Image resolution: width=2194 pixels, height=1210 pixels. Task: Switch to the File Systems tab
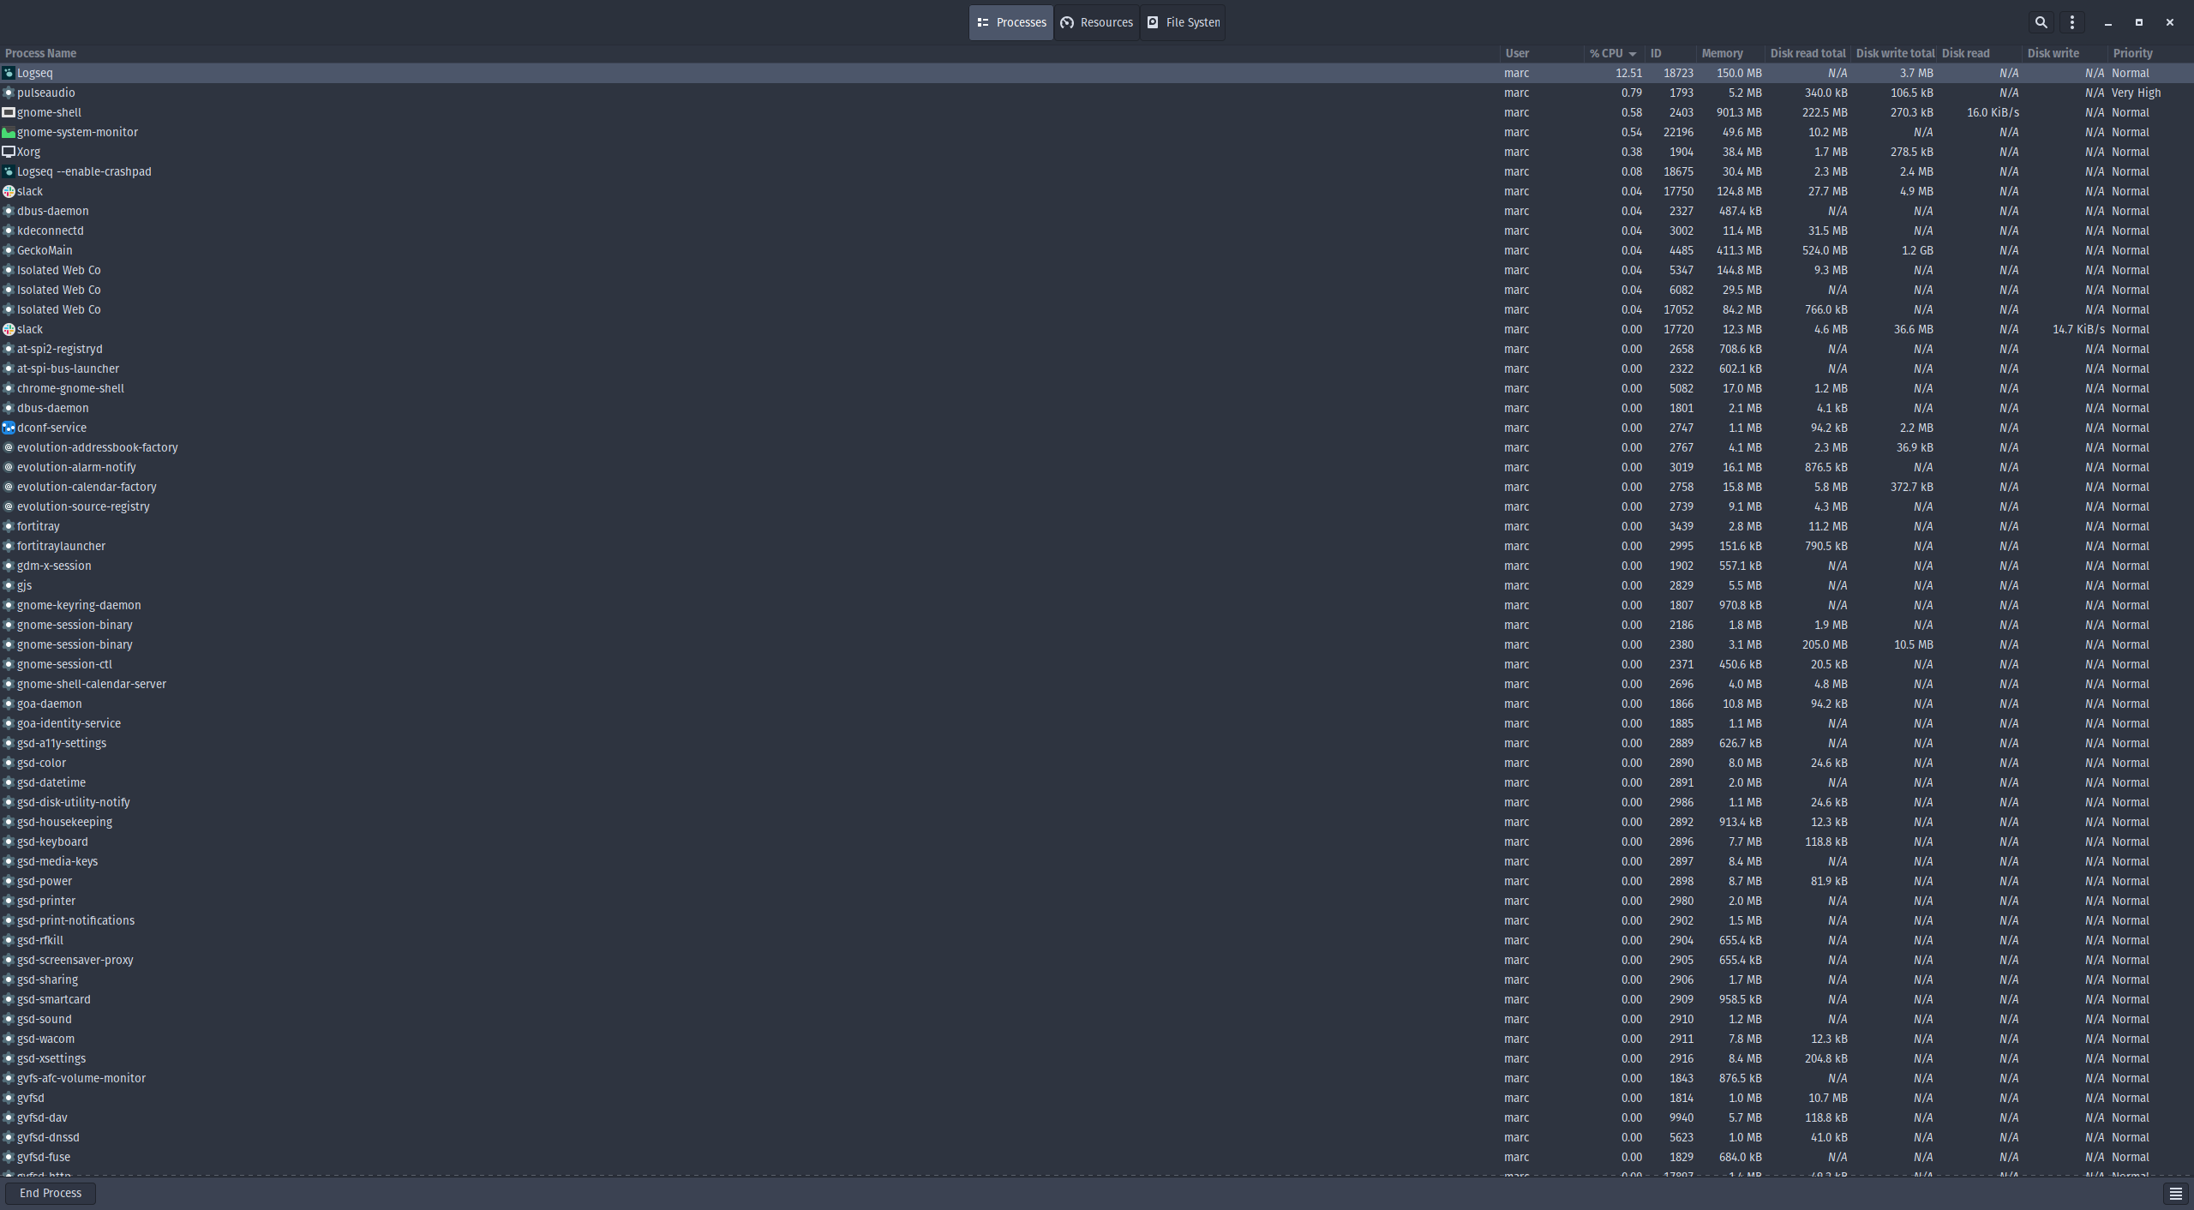pyautogui.click(x=1183, y=21)
